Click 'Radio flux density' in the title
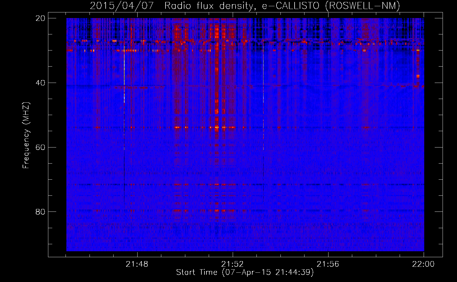Viewport: 457px width, 282px height. tap(210, 6)
